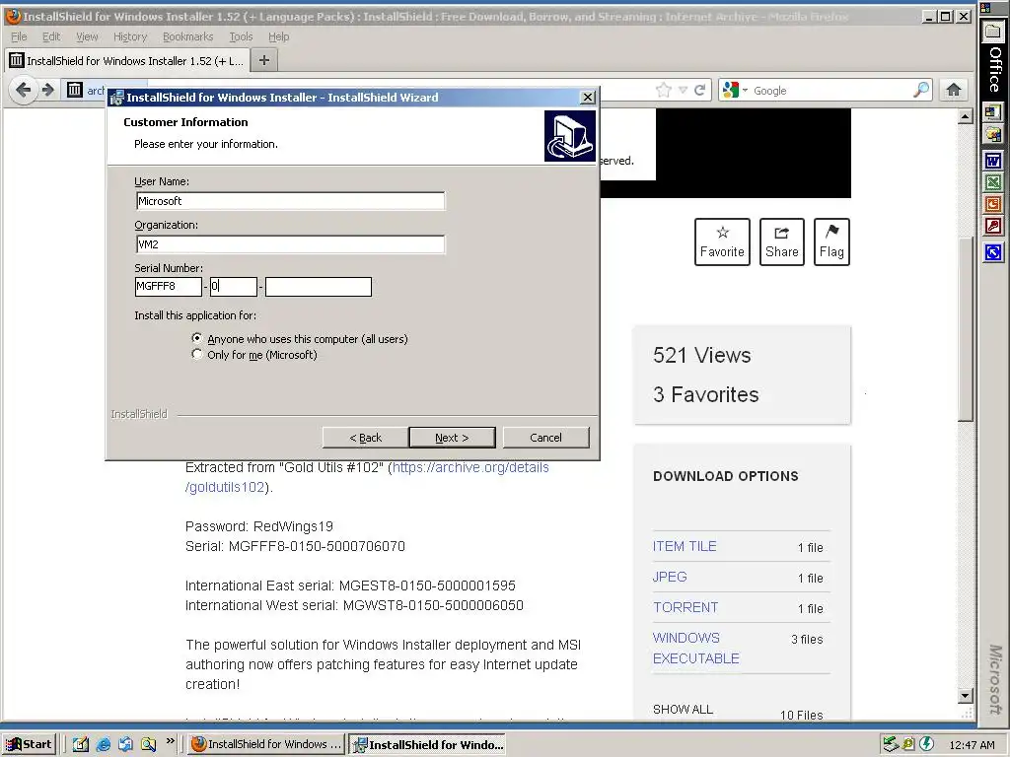Open the Tools menu in Firefox
Image resolution: width=1010 pixels, height=757 pixels.
point(241,36)
